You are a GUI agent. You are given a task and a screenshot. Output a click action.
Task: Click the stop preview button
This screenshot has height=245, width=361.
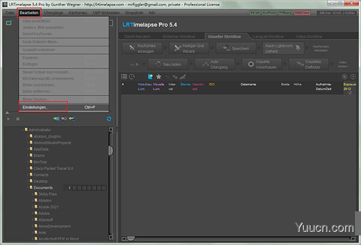pyautogui.click(x=17, y=119)
